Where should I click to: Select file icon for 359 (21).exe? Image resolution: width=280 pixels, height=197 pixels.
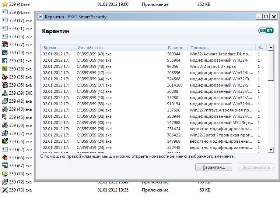click(5, 28)
